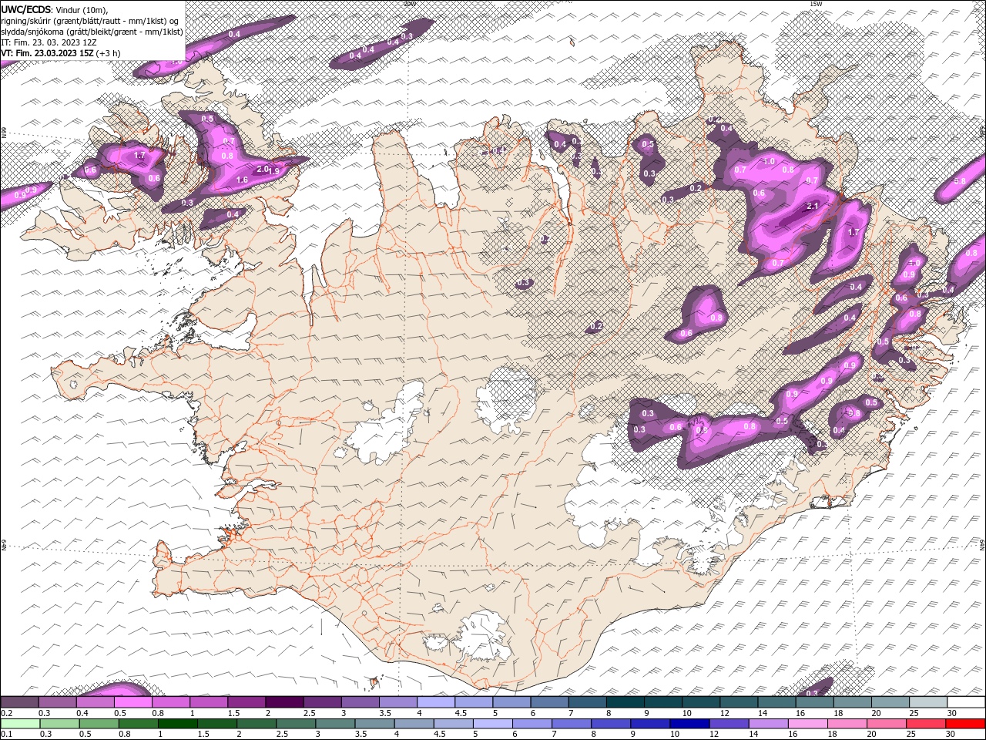Click the UWC/ECDS title text
Screen dimensions: 986x740
click(25, 9)
